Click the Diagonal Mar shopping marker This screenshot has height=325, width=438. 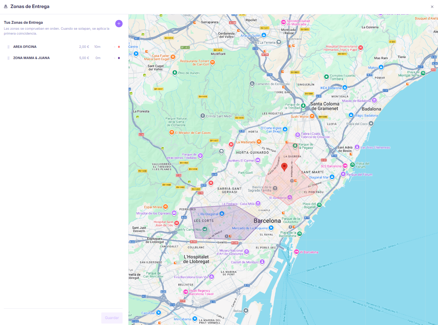click(x=332, y=177)
